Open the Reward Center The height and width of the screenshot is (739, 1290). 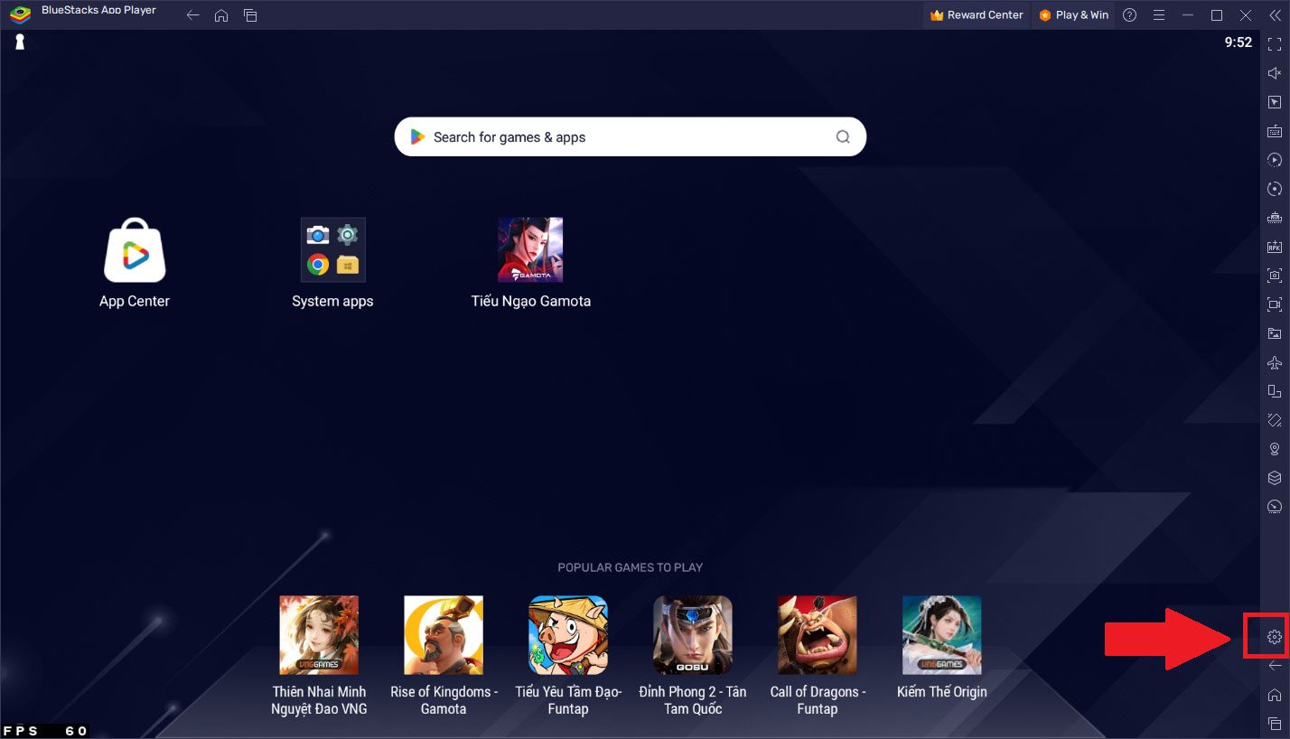977,15
